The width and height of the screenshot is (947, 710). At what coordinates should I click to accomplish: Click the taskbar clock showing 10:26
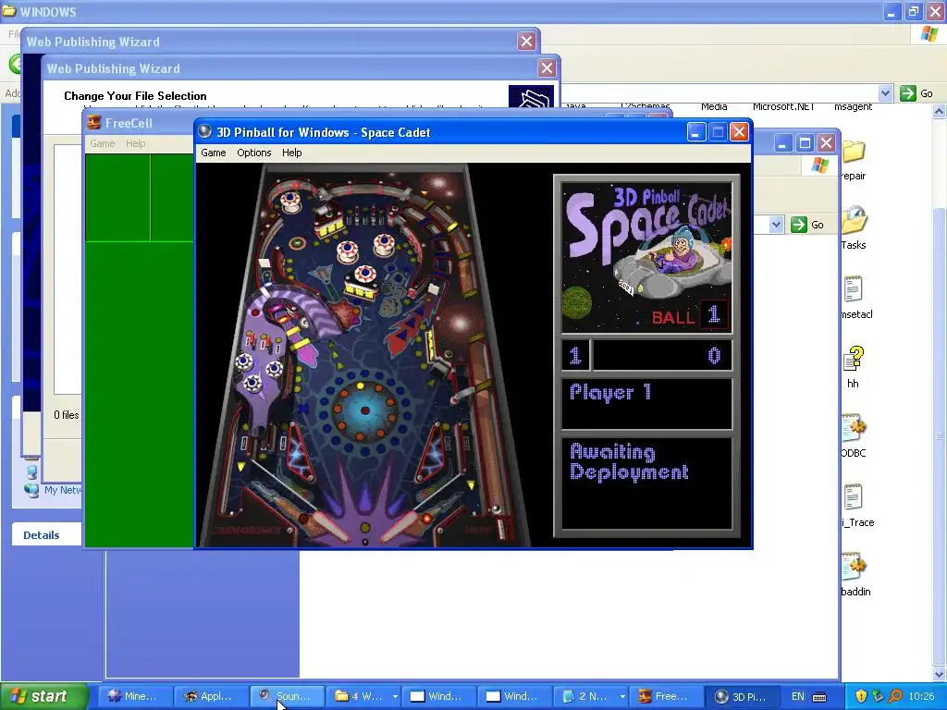coord(921,696)
